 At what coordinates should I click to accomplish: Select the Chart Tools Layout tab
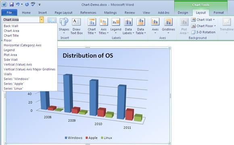pos(201,12)
